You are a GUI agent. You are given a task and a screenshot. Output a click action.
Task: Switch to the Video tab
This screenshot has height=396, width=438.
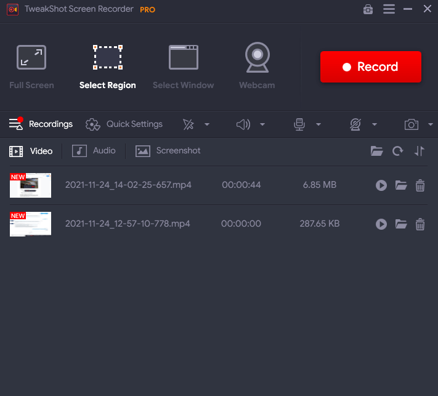coord(31,151)
